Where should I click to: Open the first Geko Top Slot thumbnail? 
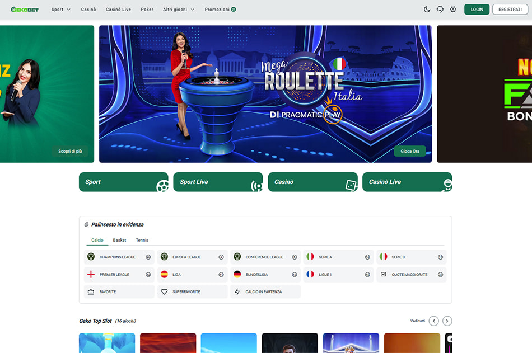click(x=107, y=343)
